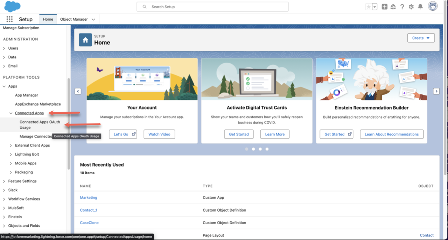Click in the Search Setup field

(x=212, y=7)
